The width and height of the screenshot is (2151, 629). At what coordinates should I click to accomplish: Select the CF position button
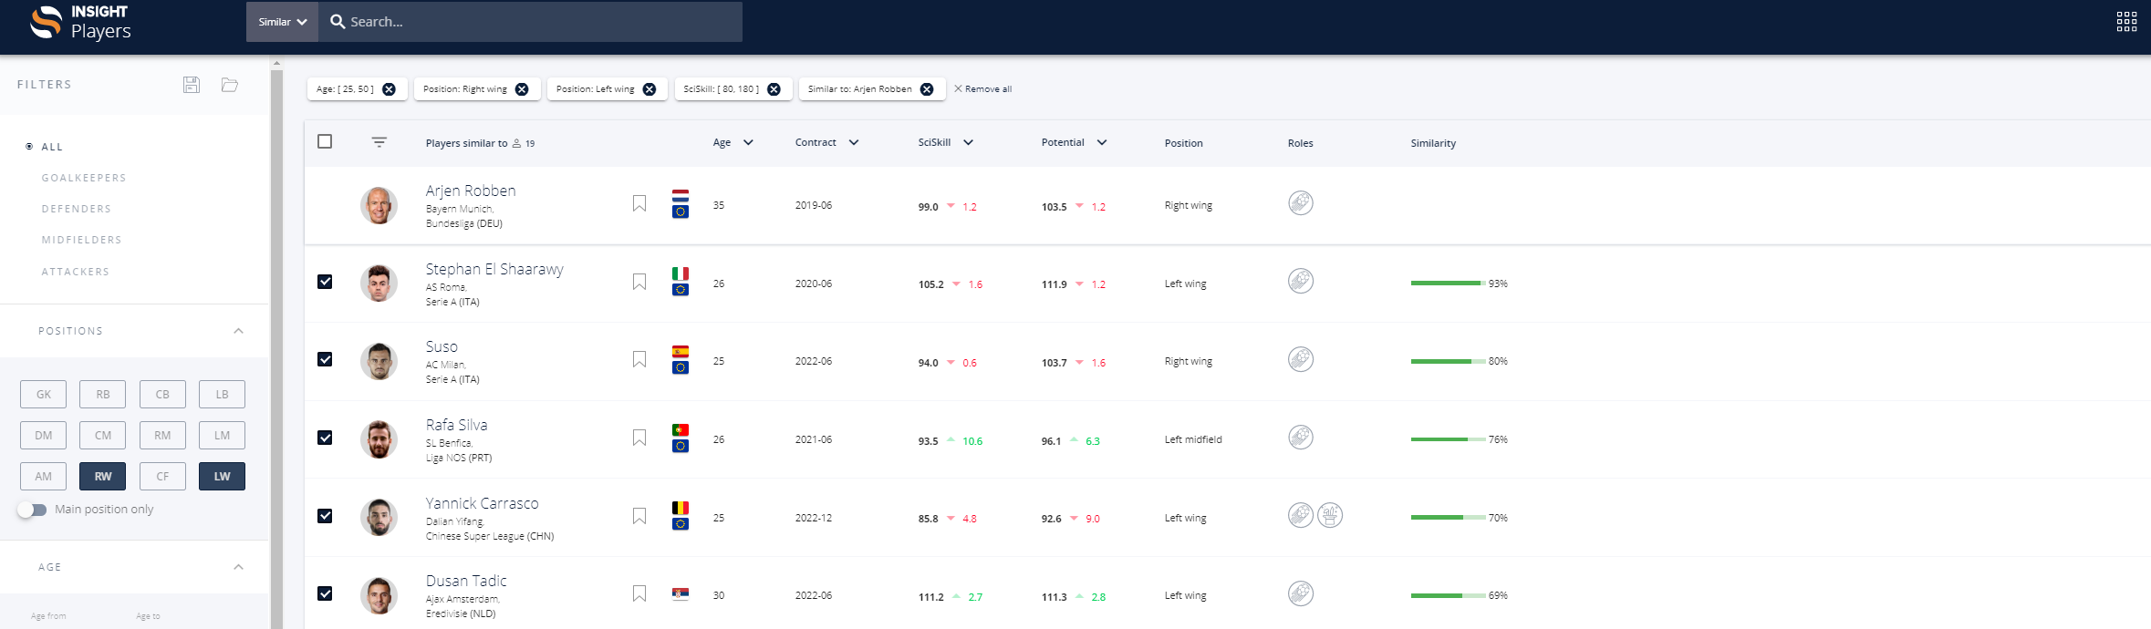click(x=162, y=476)
